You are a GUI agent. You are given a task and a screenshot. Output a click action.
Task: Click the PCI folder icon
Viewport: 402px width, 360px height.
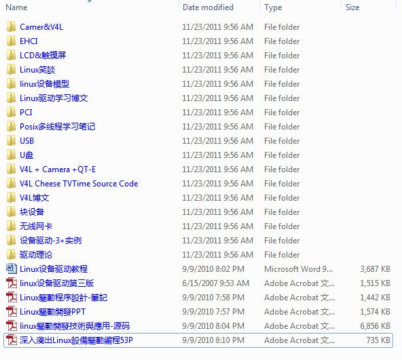click(11, 112)
